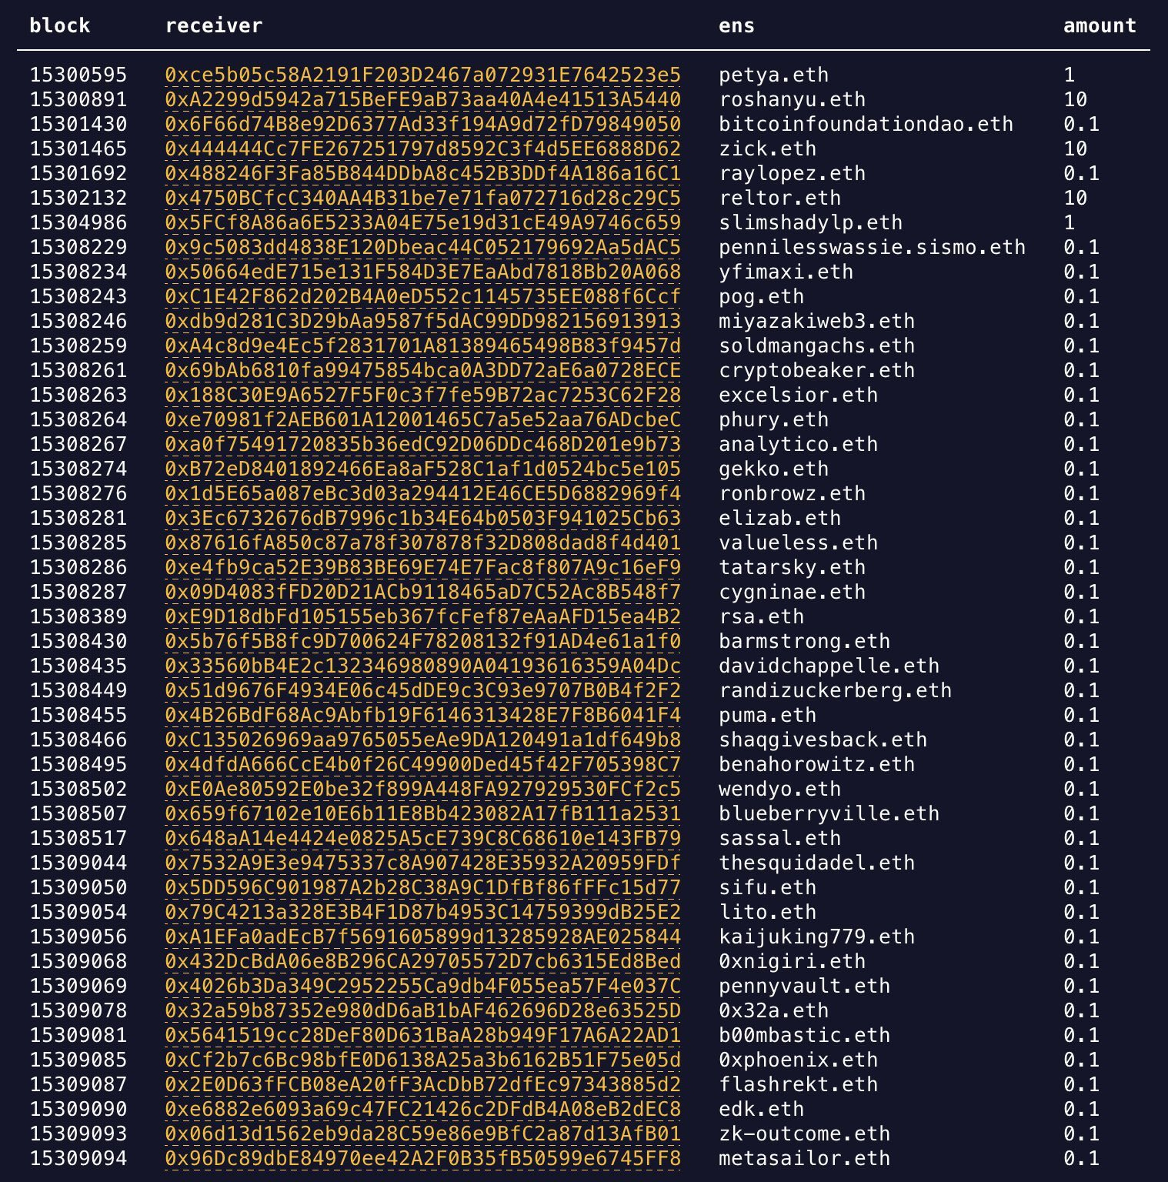The image size is (1168, 1182).
Task: Open receiver address for 0xphoenix.eth
Action: coord(423,1060)
